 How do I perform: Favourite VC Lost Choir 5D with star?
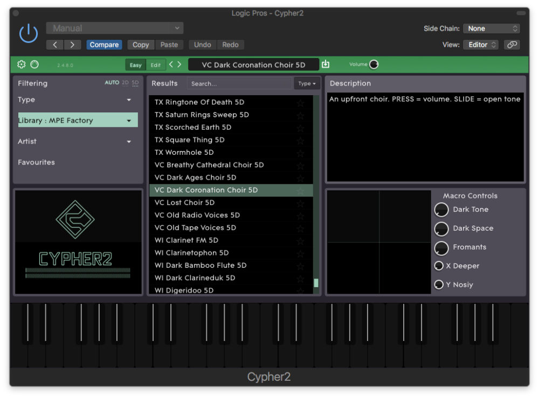coord(300,203)
